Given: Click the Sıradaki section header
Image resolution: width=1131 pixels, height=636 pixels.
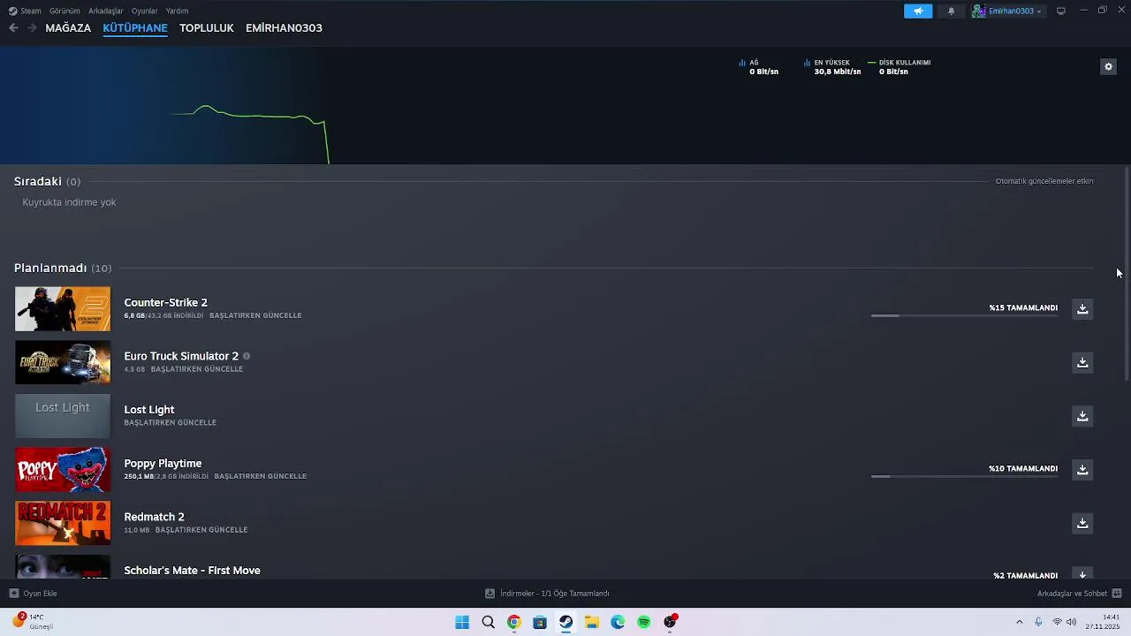Looking at the screenshot, I should click(47, 181).
